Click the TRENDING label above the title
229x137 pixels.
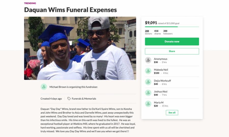point(30,3)
